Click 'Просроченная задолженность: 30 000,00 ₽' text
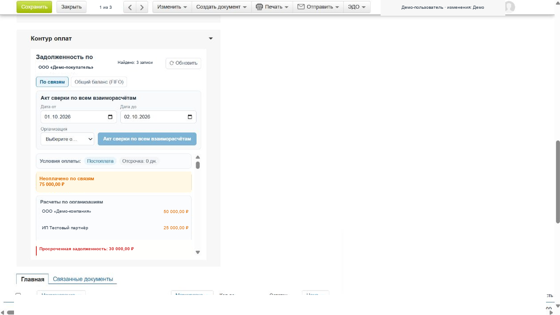 pos(87,249)
